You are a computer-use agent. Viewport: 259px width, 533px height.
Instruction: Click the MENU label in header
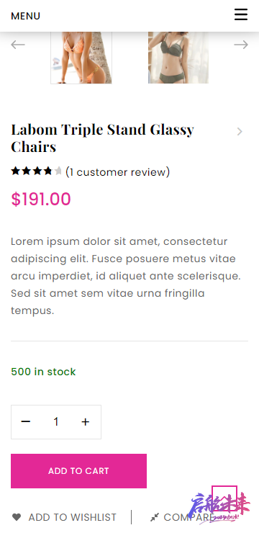click(x=25, y=16)
